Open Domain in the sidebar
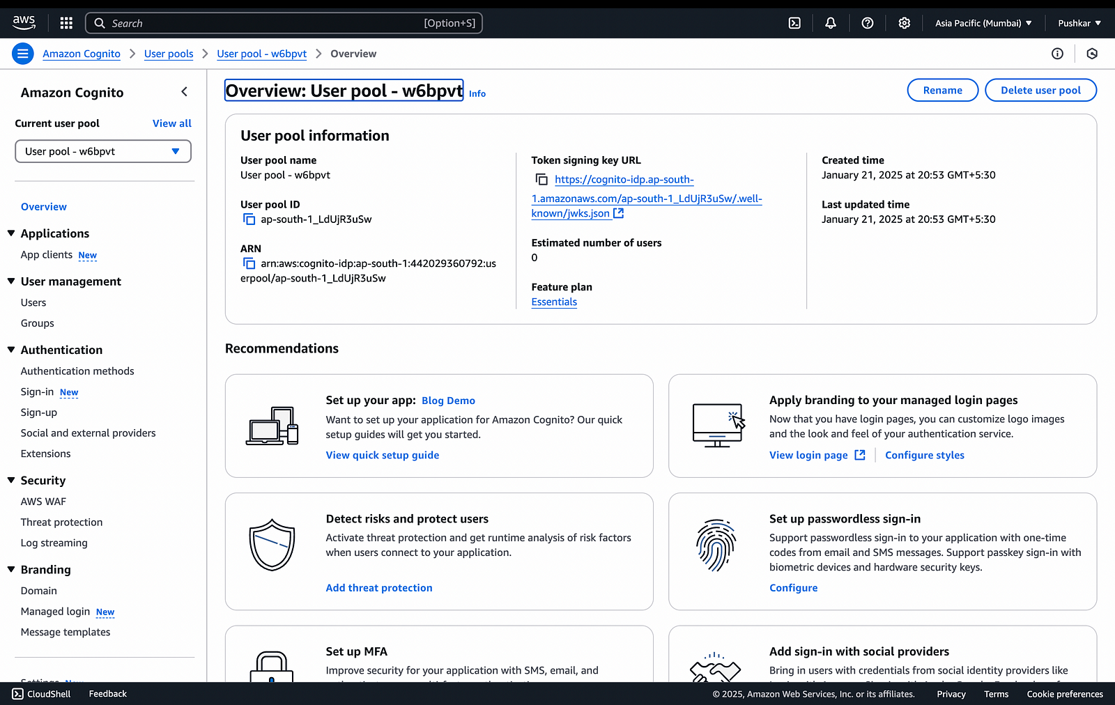Viewport: 1115px width, 705px height. pyautogui.click(x=39, y=591)
